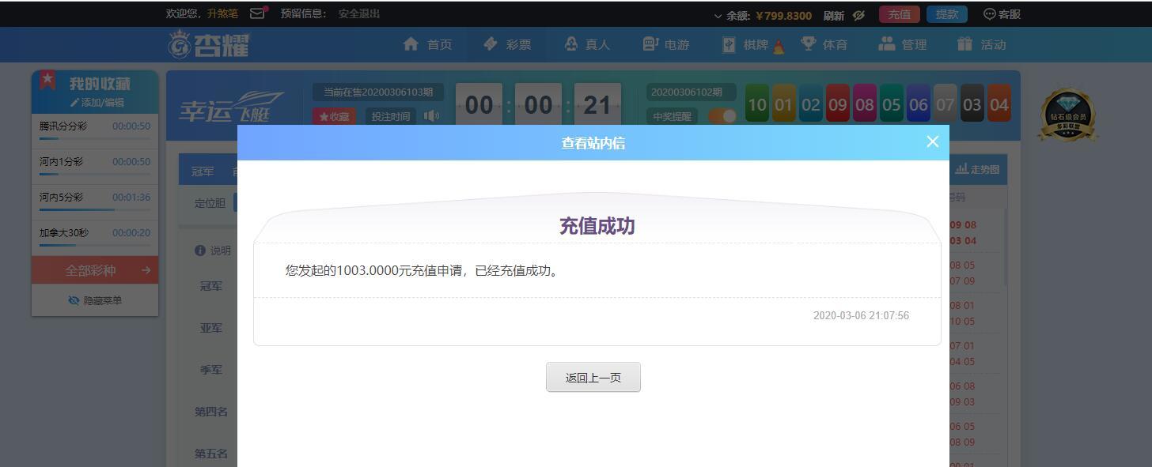
Task: Click the 说明 info icon
Action: [x=200, y=250]
